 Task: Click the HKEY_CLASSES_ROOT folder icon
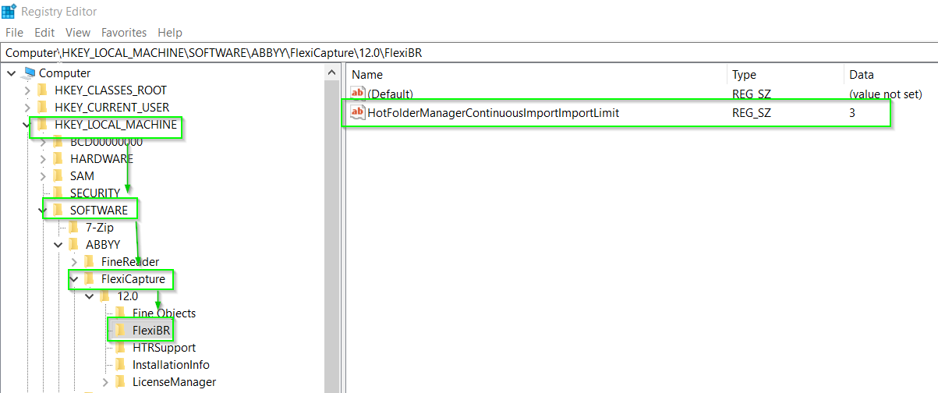point(43,90)
